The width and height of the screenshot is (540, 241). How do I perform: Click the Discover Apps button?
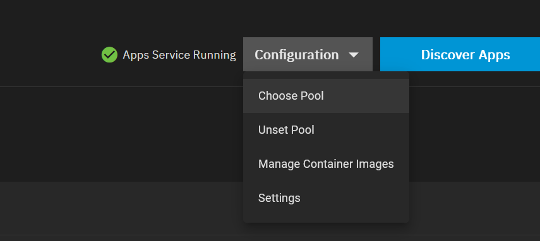pyautogui.click(x=460, y=54)
